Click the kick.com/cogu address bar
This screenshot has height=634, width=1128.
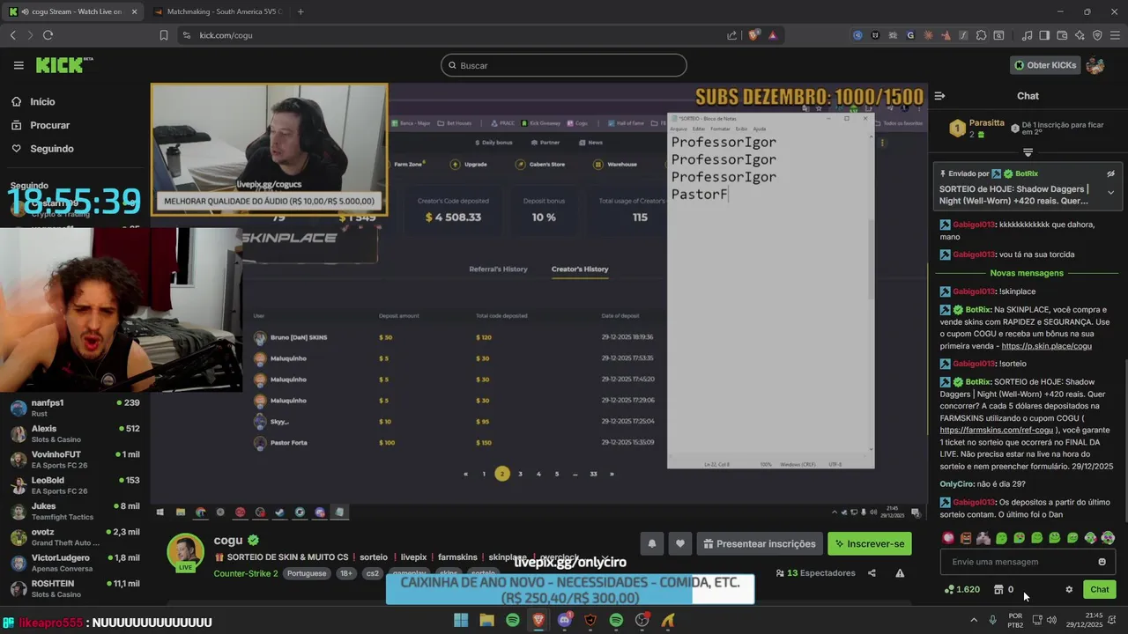point(449,35)
